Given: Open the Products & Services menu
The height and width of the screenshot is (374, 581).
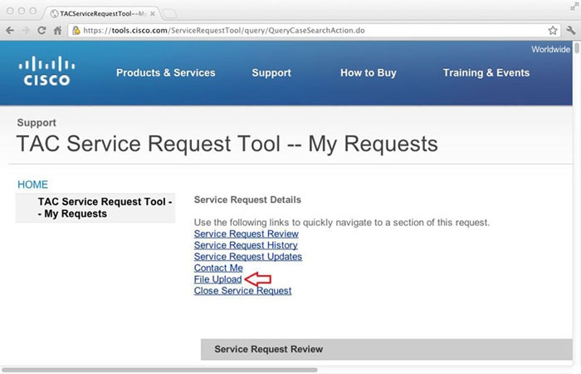Looking at the screenshot, I should (x=166, y=73).
